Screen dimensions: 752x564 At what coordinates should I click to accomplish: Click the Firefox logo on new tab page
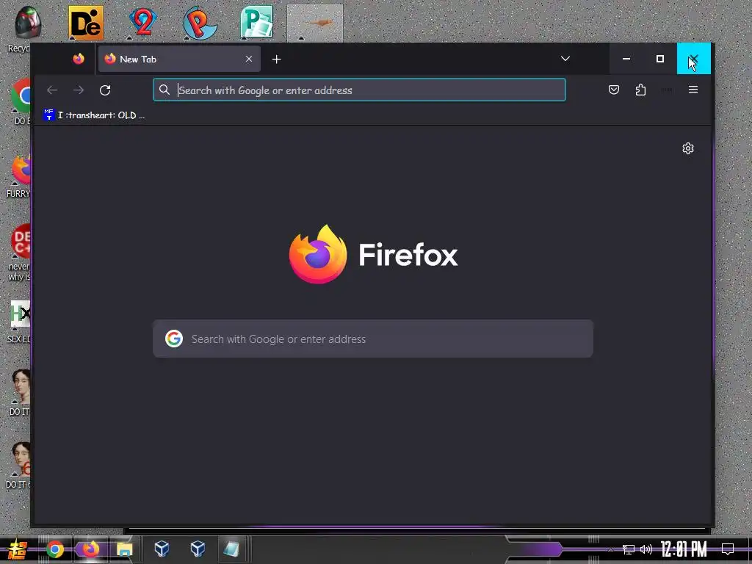click(x=373, y=254)
